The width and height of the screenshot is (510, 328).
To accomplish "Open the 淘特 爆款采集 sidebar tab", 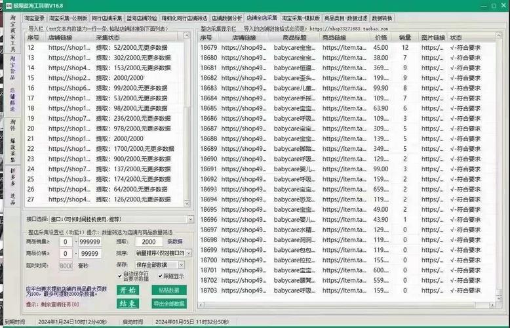I will [x=13, y=140].
